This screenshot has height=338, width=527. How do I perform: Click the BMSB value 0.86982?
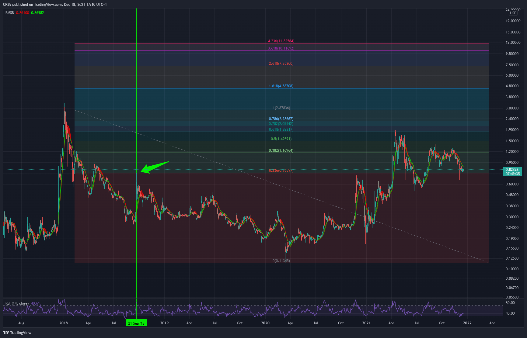click(x=37, y=13)
